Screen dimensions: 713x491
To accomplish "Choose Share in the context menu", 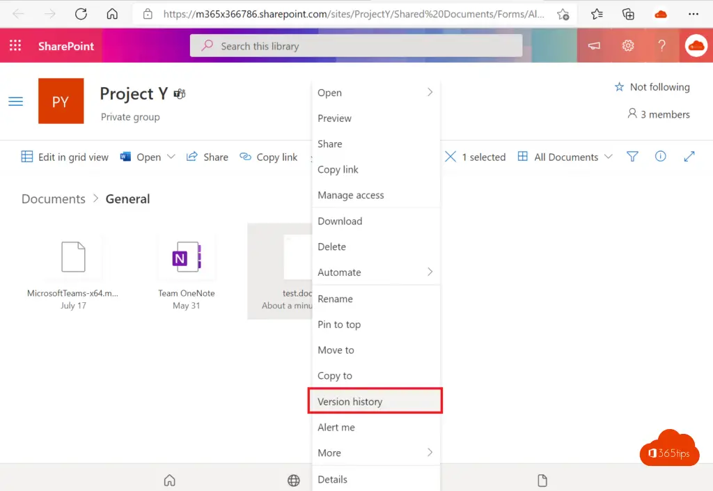I will pos(376,143).
